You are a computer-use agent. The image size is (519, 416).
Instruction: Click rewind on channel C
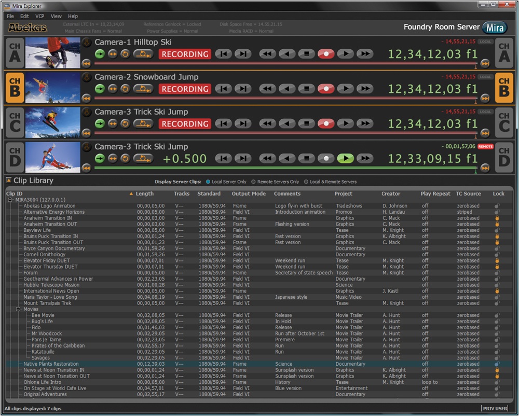click(267, 123)
